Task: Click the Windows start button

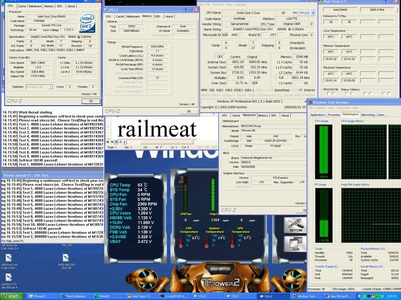Action: point(12,296)
